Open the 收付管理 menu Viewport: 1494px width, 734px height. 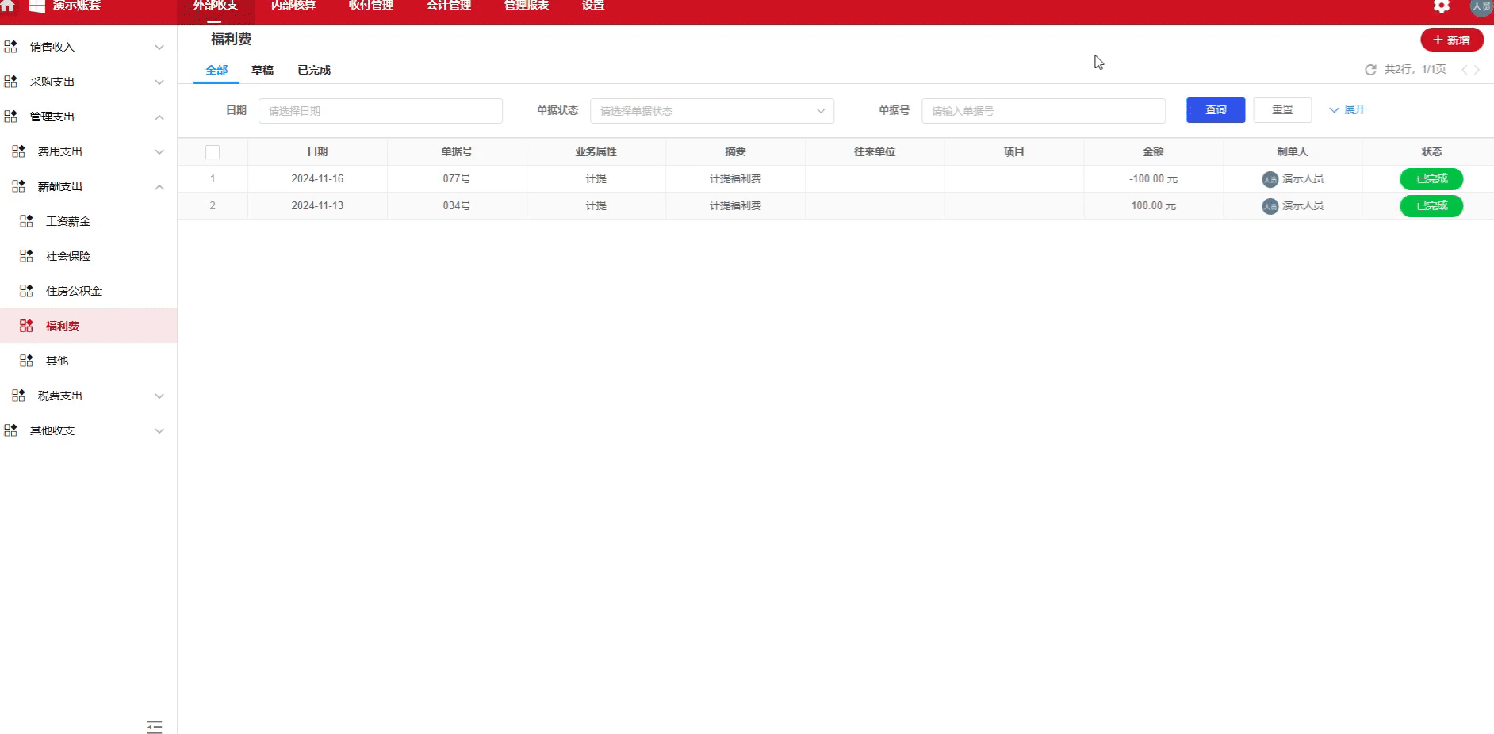[x=370, y=5]
